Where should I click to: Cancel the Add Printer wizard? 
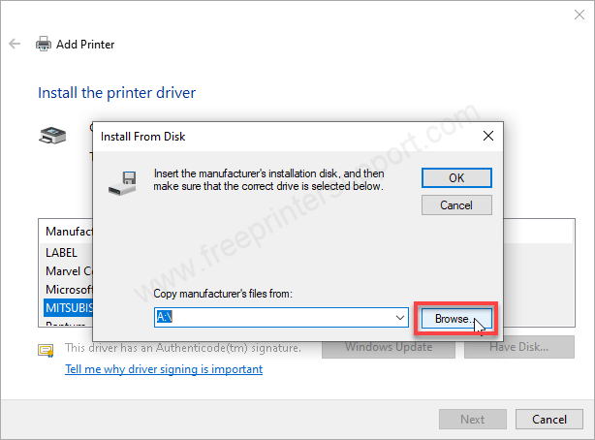point(548,419)
